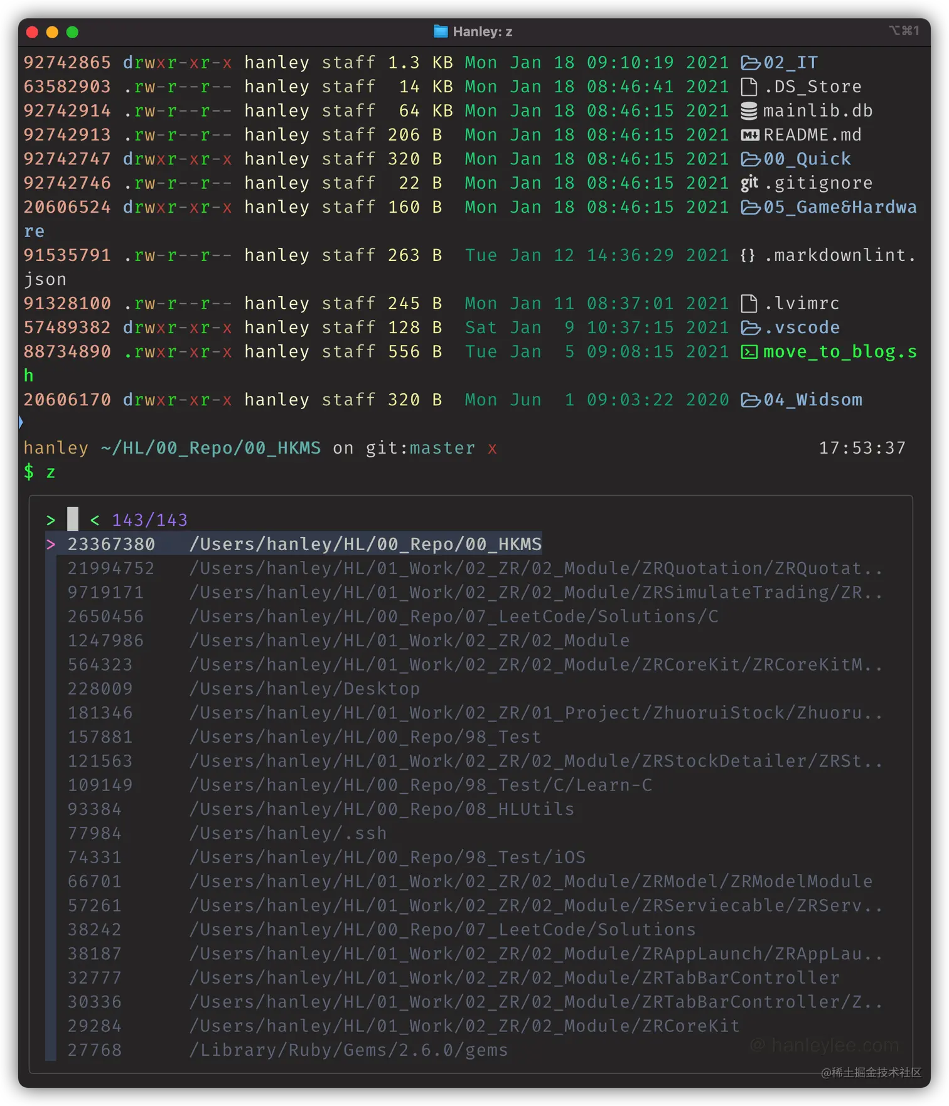
Task: Select the ZhuoruiStock project path entry
Action: (475, 713)
